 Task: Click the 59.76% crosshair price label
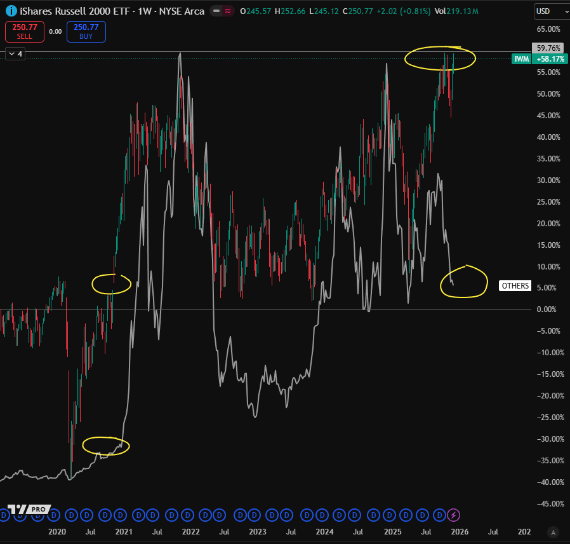click(x=548, y=48)
